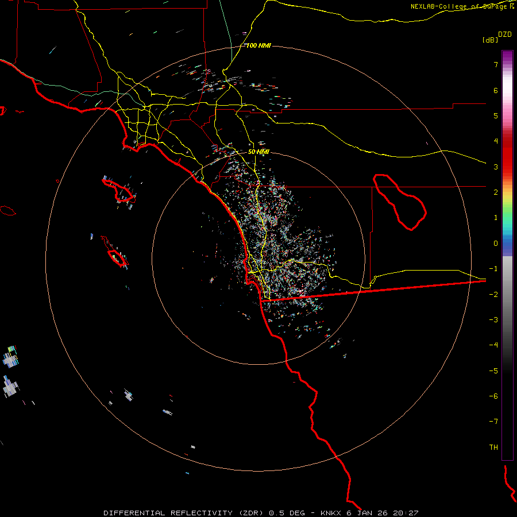Click the TH threshold label on the scale
This screenshot has height=517, width=517.
click(493, 447)
